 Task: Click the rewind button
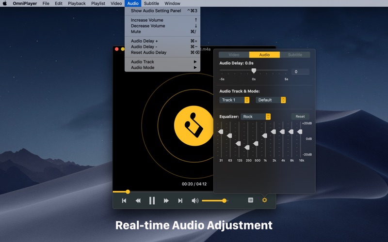click(138, 200)
